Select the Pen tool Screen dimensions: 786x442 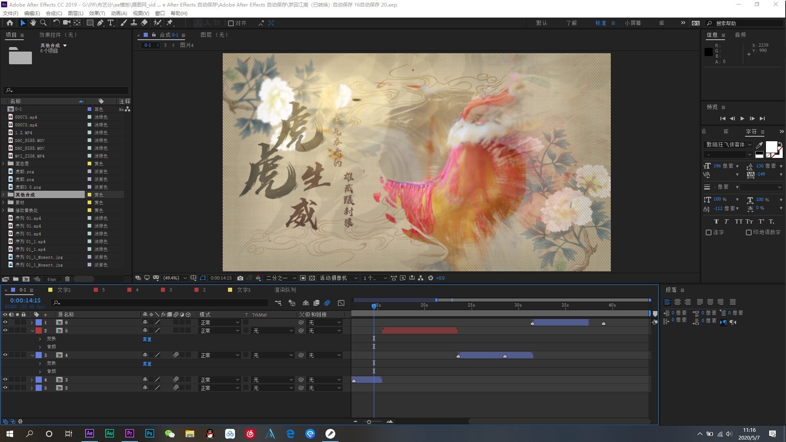tap(100, 23)
